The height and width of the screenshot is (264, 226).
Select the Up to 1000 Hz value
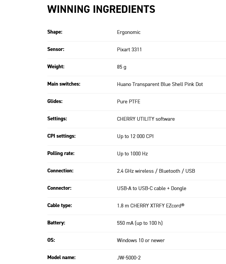pyautogui.click(x=132, y=154)
